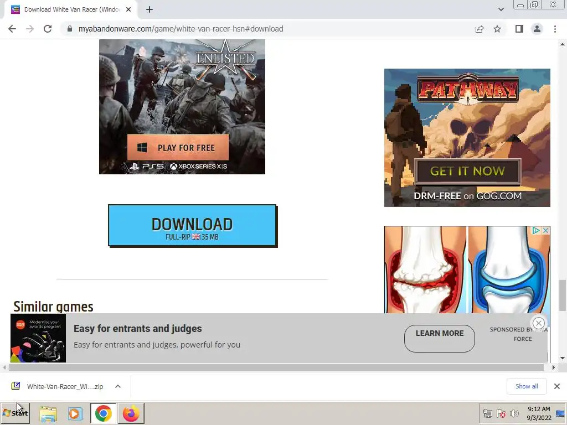The image size is (567, 425).
Task: Close the joint ad with X
Action: click(545, 231)
